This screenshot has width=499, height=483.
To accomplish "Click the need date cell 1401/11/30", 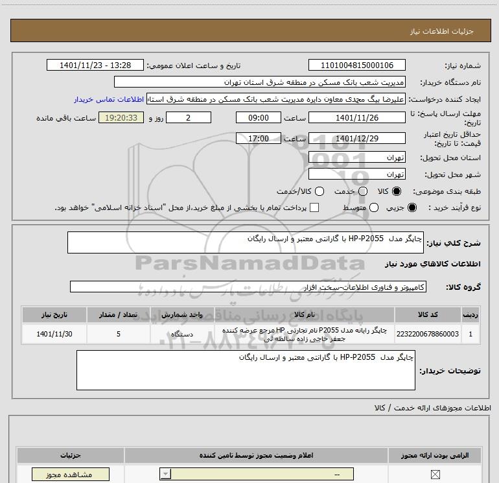I will [x=54, y=334].
